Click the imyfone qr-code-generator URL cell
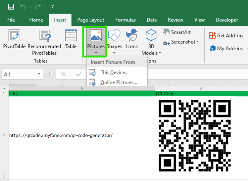The height and width of the screenshot is (181, 248). 82,135
